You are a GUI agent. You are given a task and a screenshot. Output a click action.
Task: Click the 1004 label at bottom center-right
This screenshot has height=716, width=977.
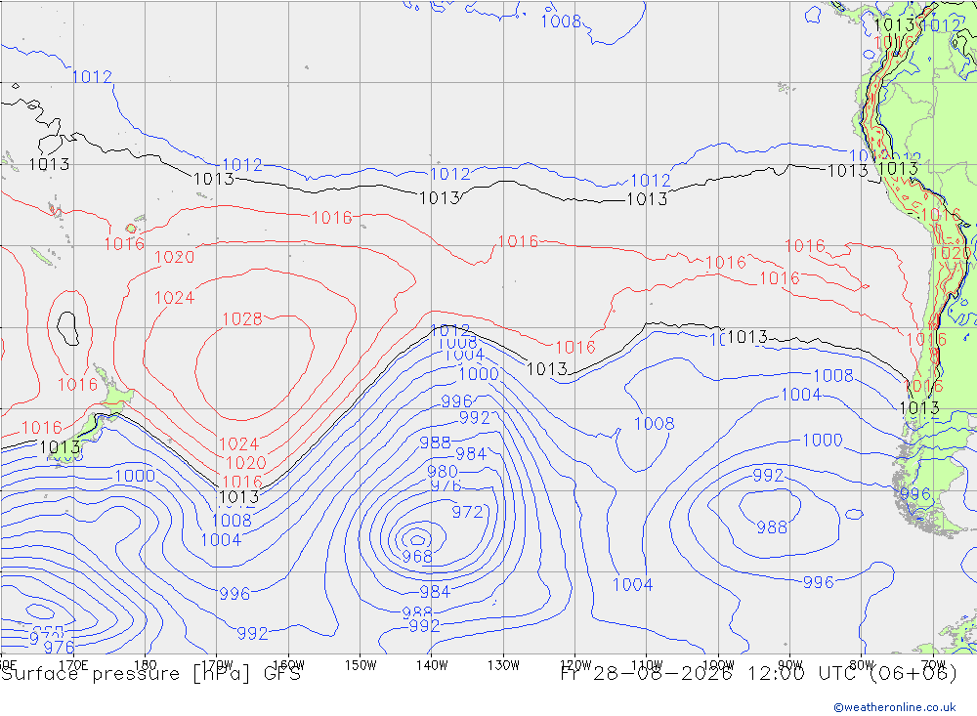[632, 584]
